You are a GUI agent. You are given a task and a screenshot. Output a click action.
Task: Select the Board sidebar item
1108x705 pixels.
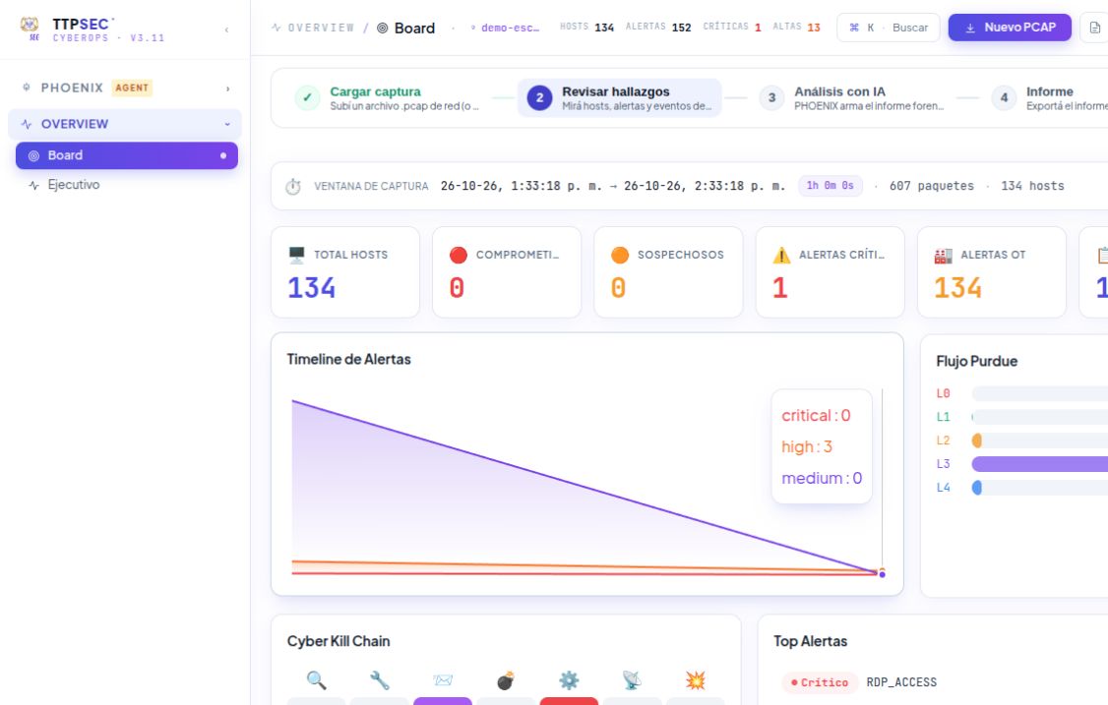(127, 155)
